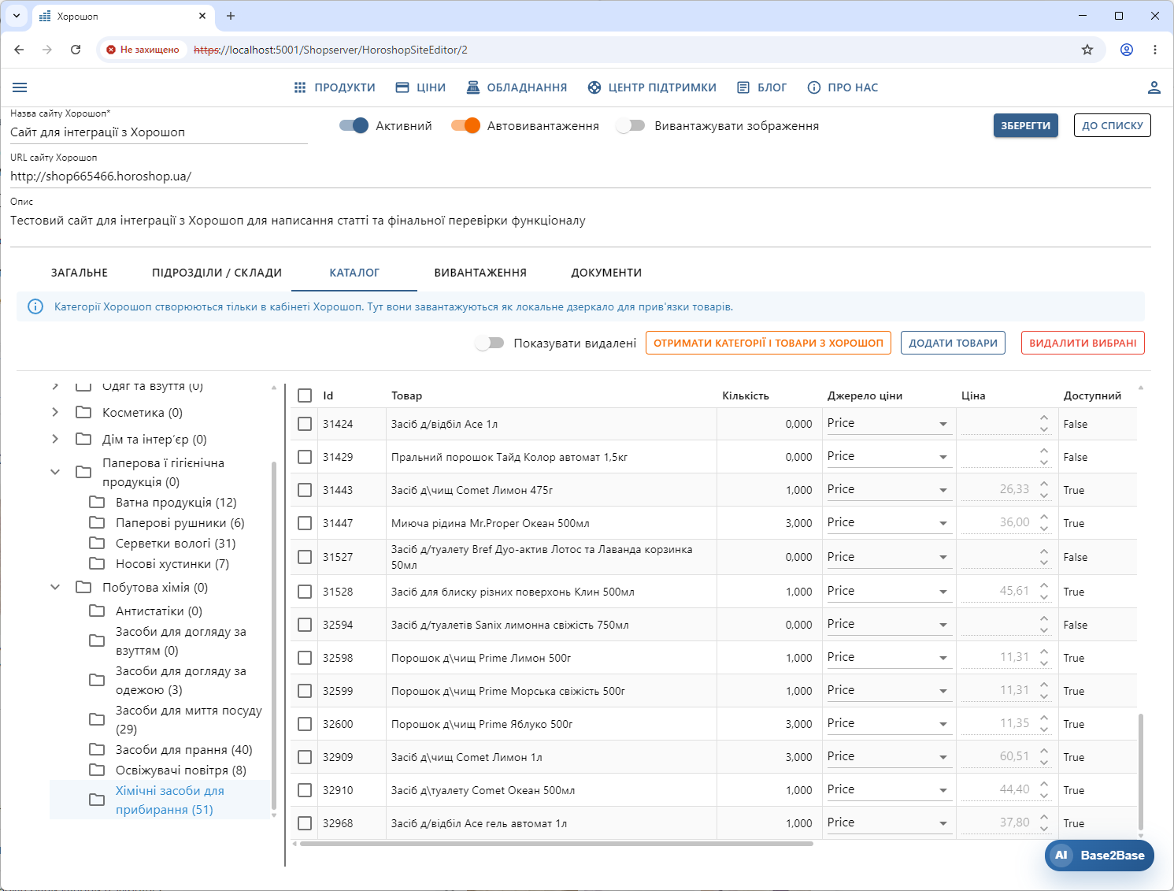
Task: Open the ЦІНИ menu
Action: coord(420,87)
